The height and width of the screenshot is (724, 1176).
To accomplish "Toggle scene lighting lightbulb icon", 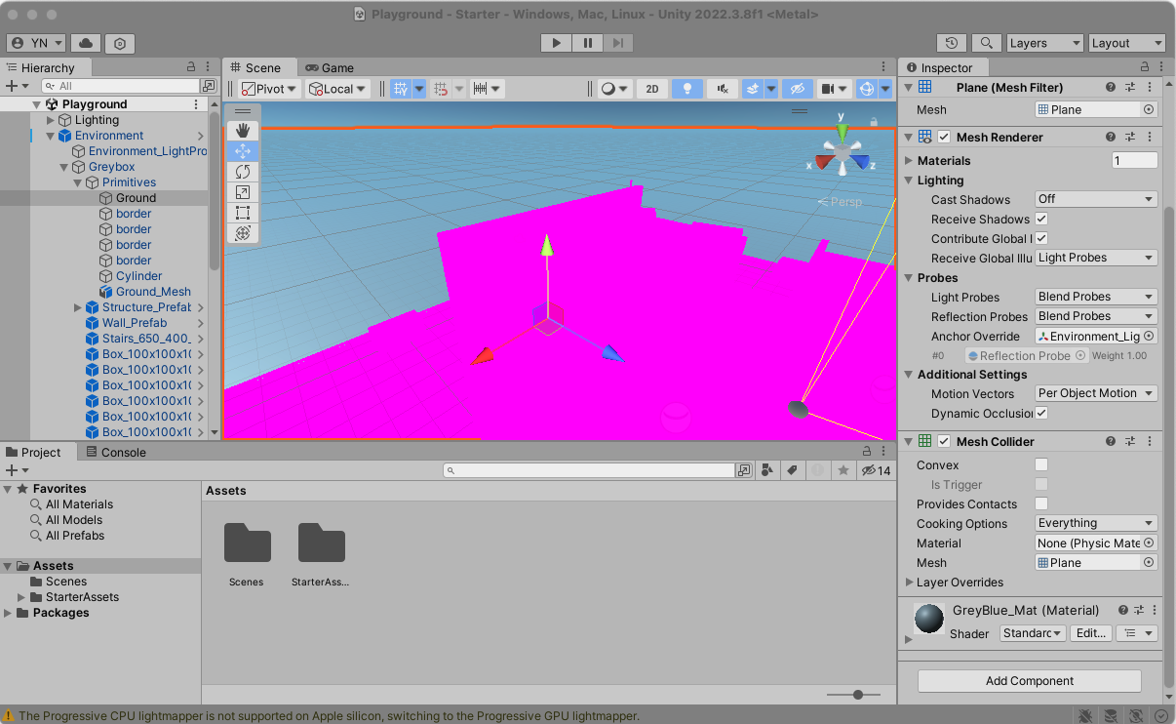I will click(x=687, y=89).
